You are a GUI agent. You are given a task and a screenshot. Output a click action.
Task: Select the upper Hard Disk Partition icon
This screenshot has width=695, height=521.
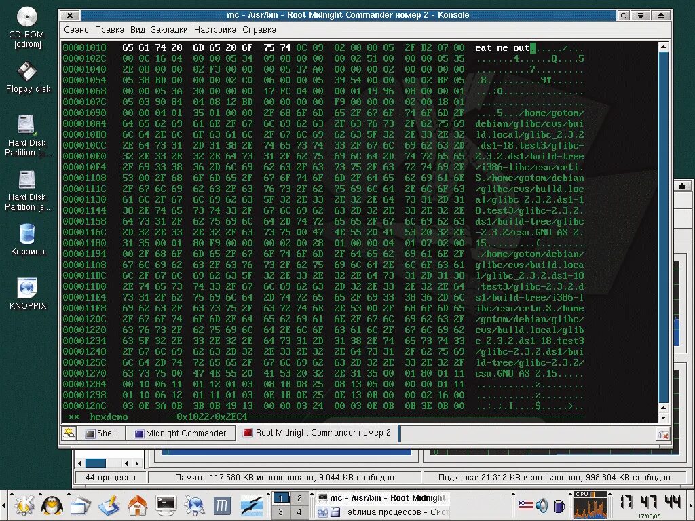tap(27, 136)
